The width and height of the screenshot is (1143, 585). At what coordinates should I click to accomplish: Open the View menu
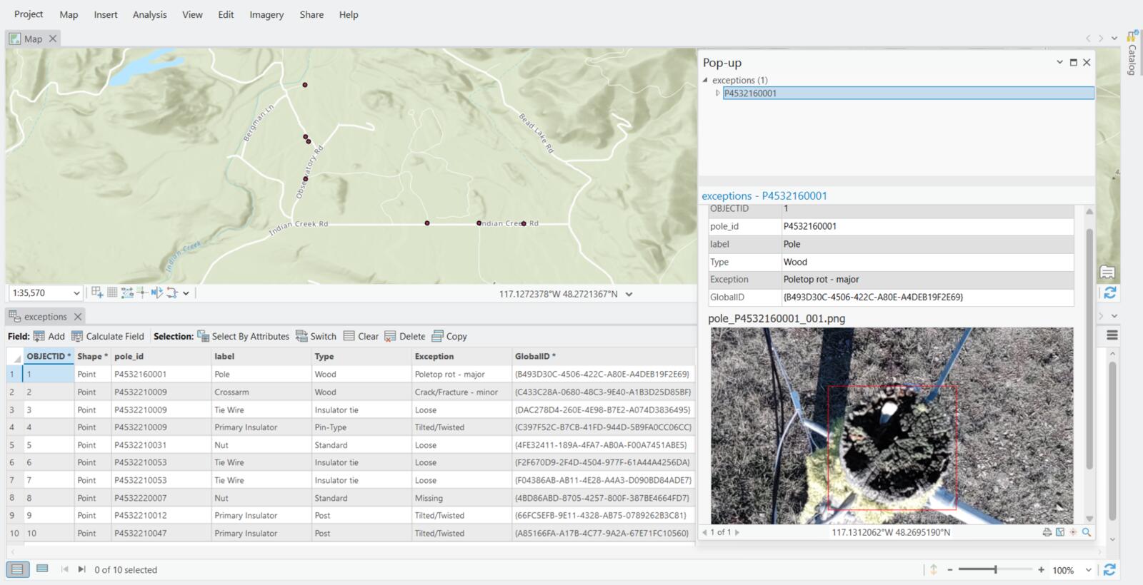[x=192, y=14]
